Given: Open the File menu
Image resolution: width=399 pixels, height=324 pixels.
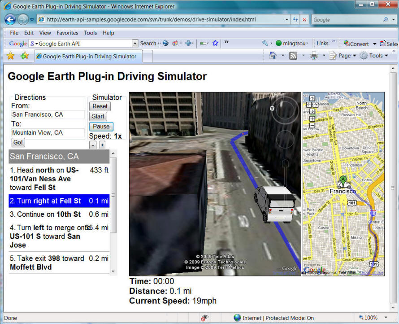Looking at the screenshot, I should pyautogui.click(x=14, y=33).
